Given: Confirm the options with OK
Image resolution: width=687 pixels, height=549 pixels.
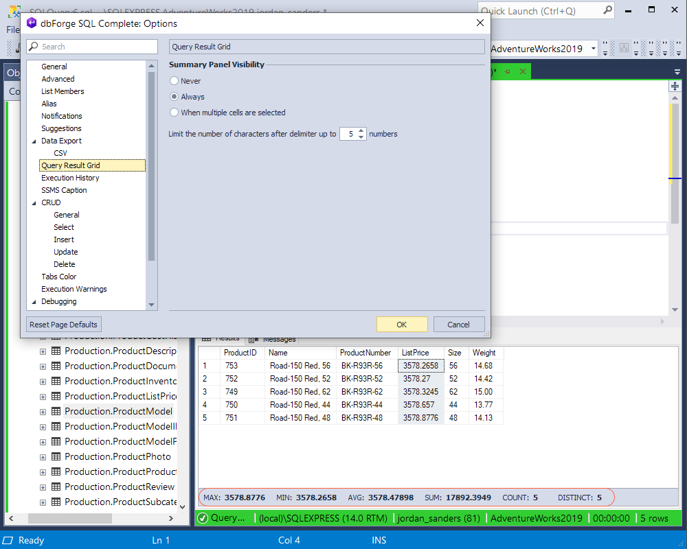Looking at the screenshot, I should (x=402, y=325).
